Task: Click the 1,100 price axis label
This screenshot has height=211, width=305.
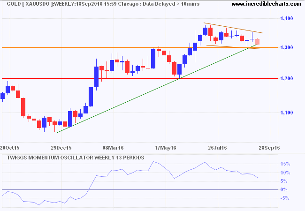Action: click(x=287, y=113)
